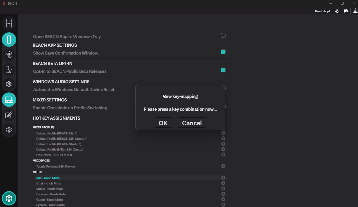Select the Mic - Knob Mute row

pyautogui.click(x=131, y=178)
